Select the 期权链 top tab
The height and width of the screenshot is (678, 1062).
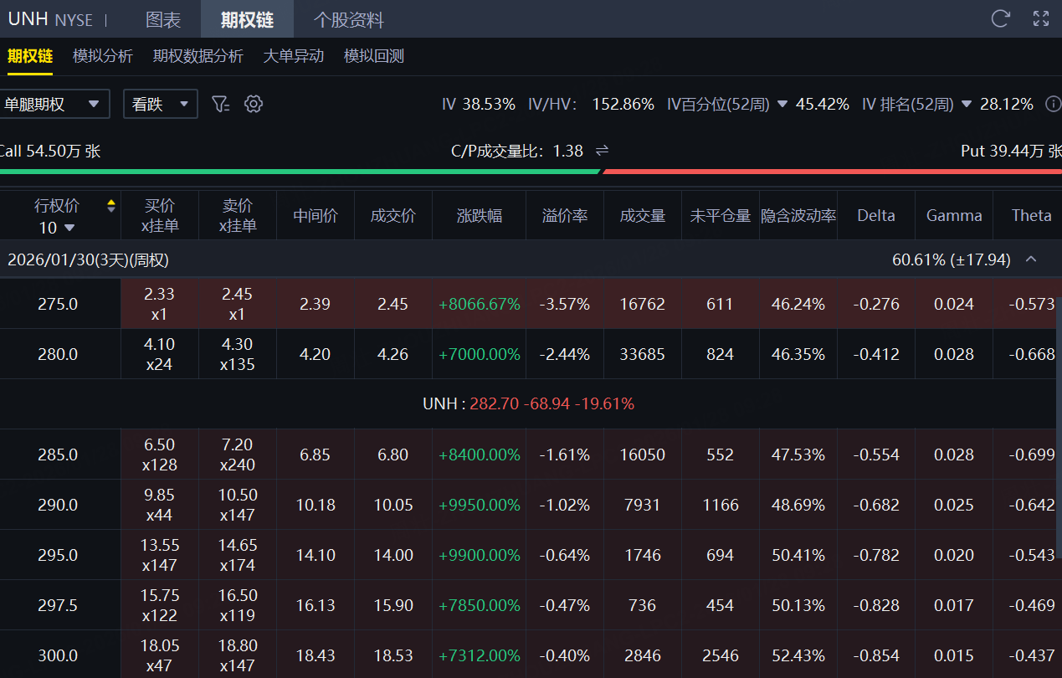248,19
